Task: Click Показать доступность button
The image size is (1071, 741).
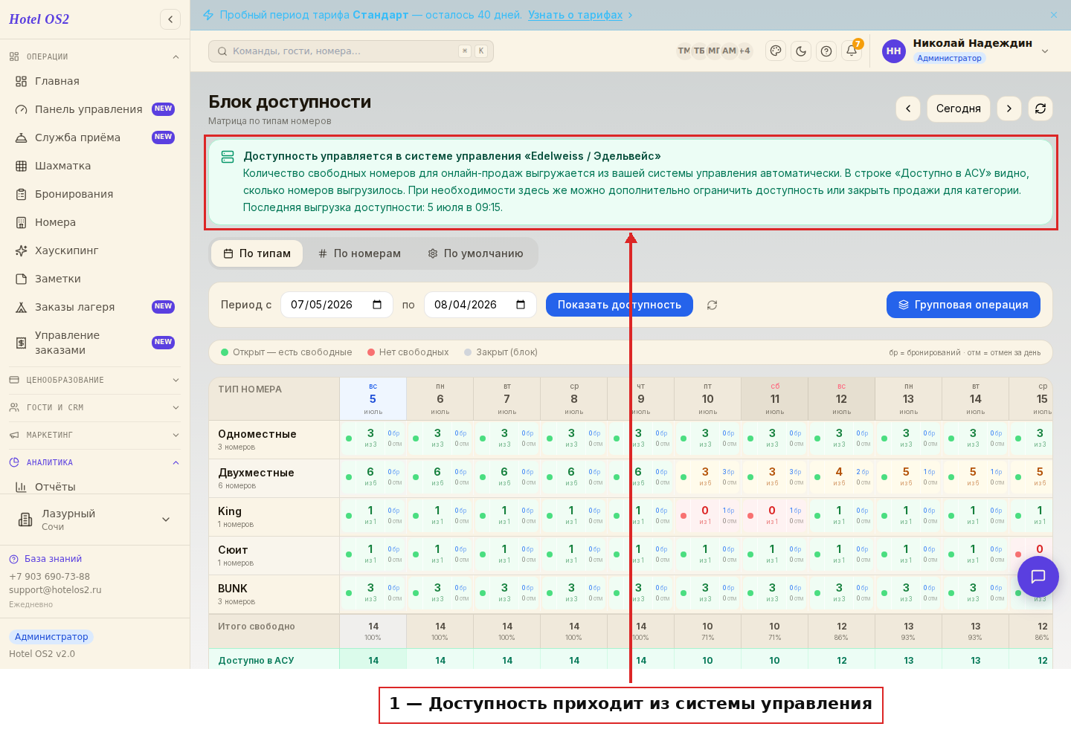Action: tap(620, 305)
